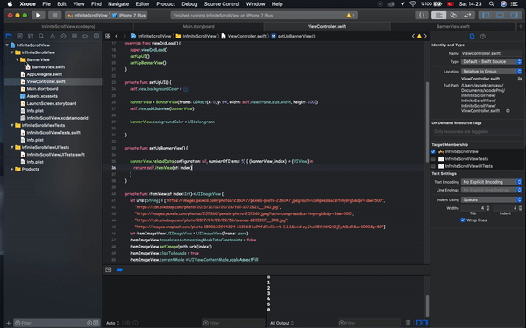The height and width of the screenshot is (328, 526).
Task: Open the Symbol navigator icon
Action: click(31, 36)
